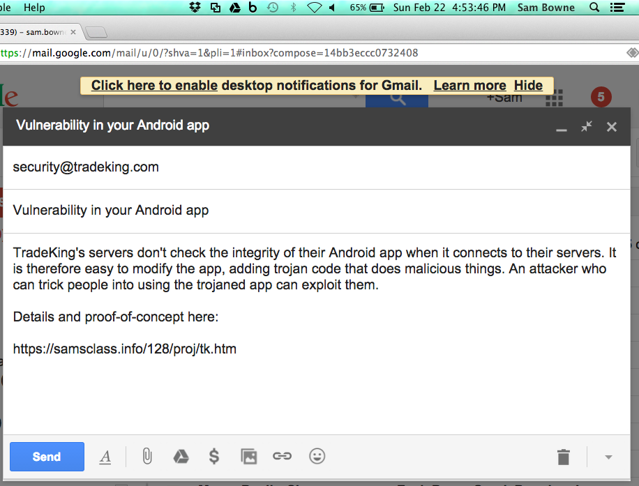Click the address bar URL

pos(209,53)
